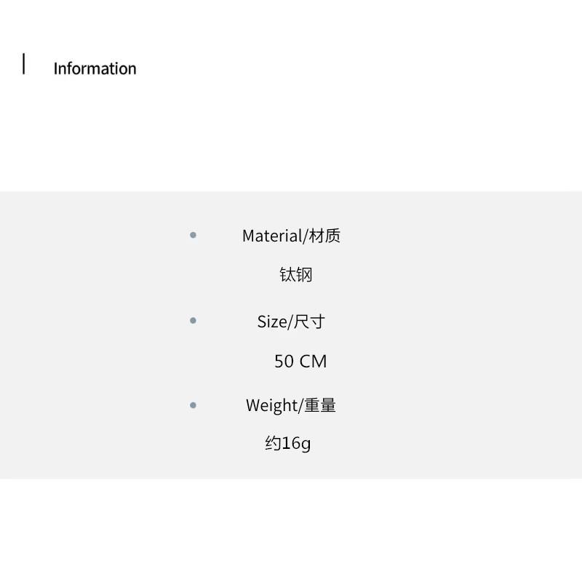This screenshot has width=582, height=582.
Task: Click the bullet dot beside Size
Action: coord(193,320)
